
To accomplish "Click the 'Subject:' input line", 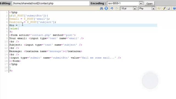I will pyautogui.click(x=46, y=45).
